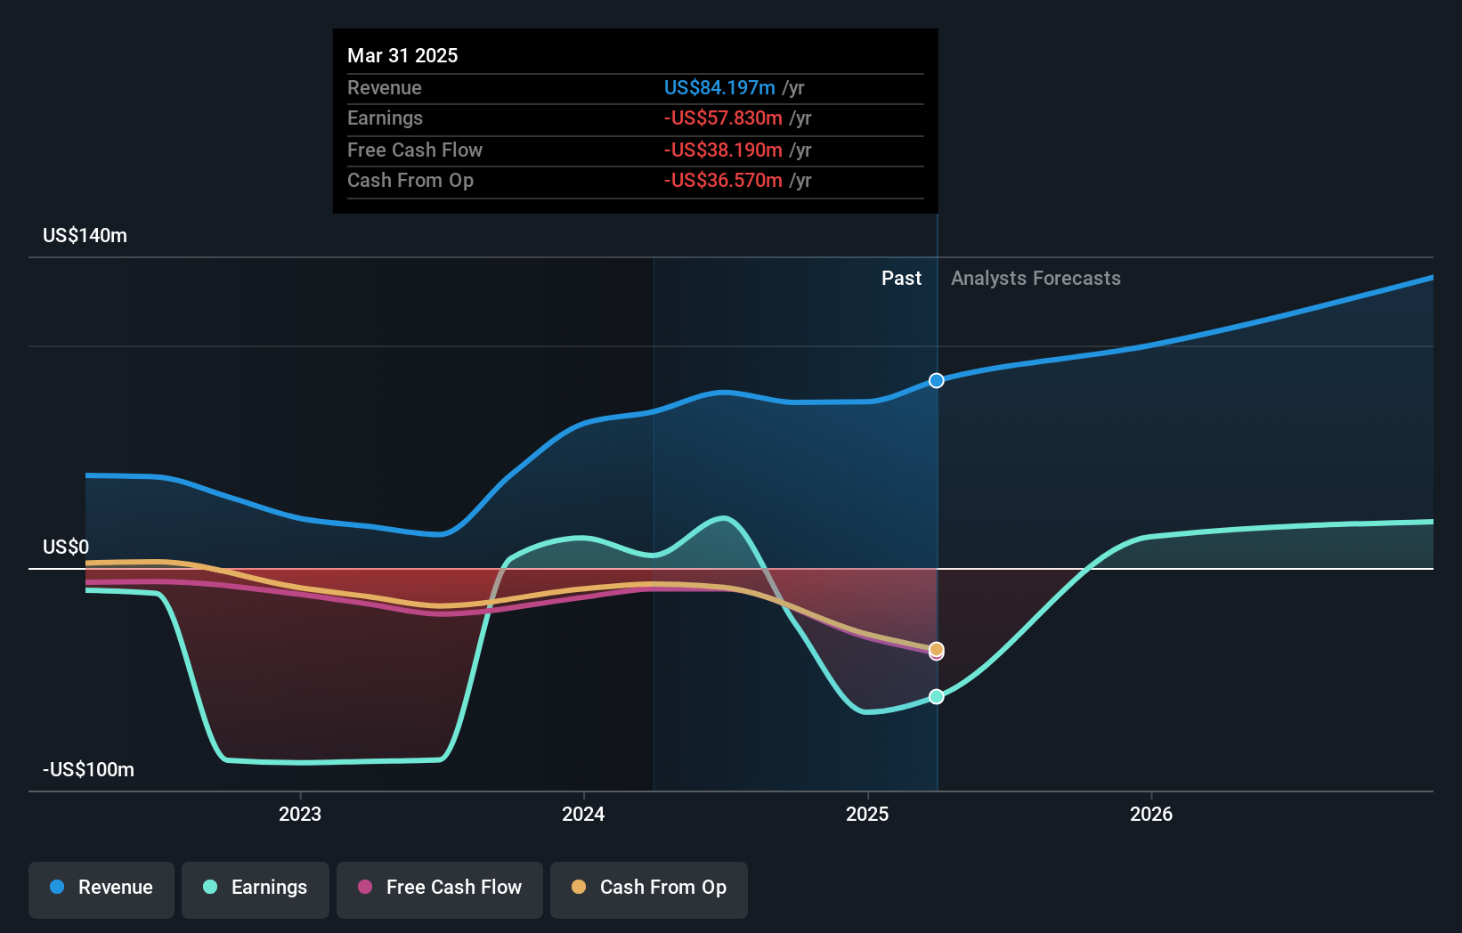Click the -US$36.570m cash from op value
The image size is (1462, 933).
(x=723, y=180)
